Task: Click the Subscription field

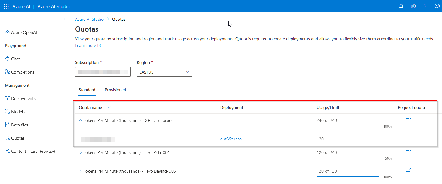Action: (x=103, y=72)
